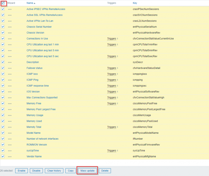Open wizard dots for Chassis Version
This screenshot has width=209, height=176.
click(x=10, y=33)
